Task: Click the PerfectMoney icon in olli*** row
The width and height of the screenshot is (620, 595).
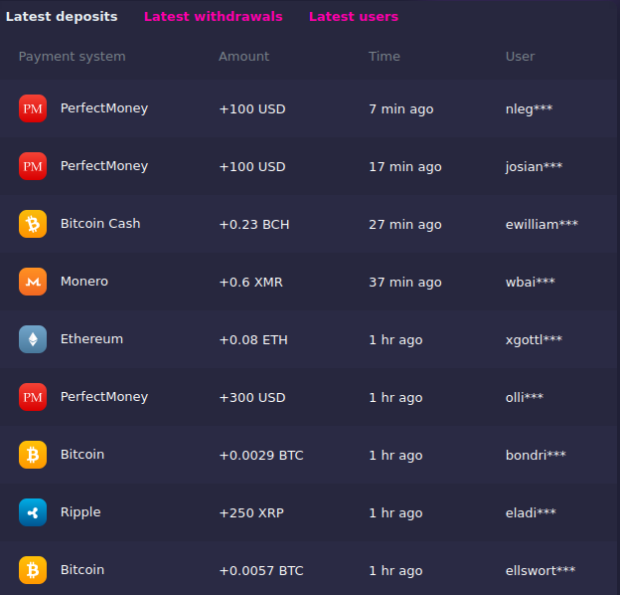Action: [33, 397]
